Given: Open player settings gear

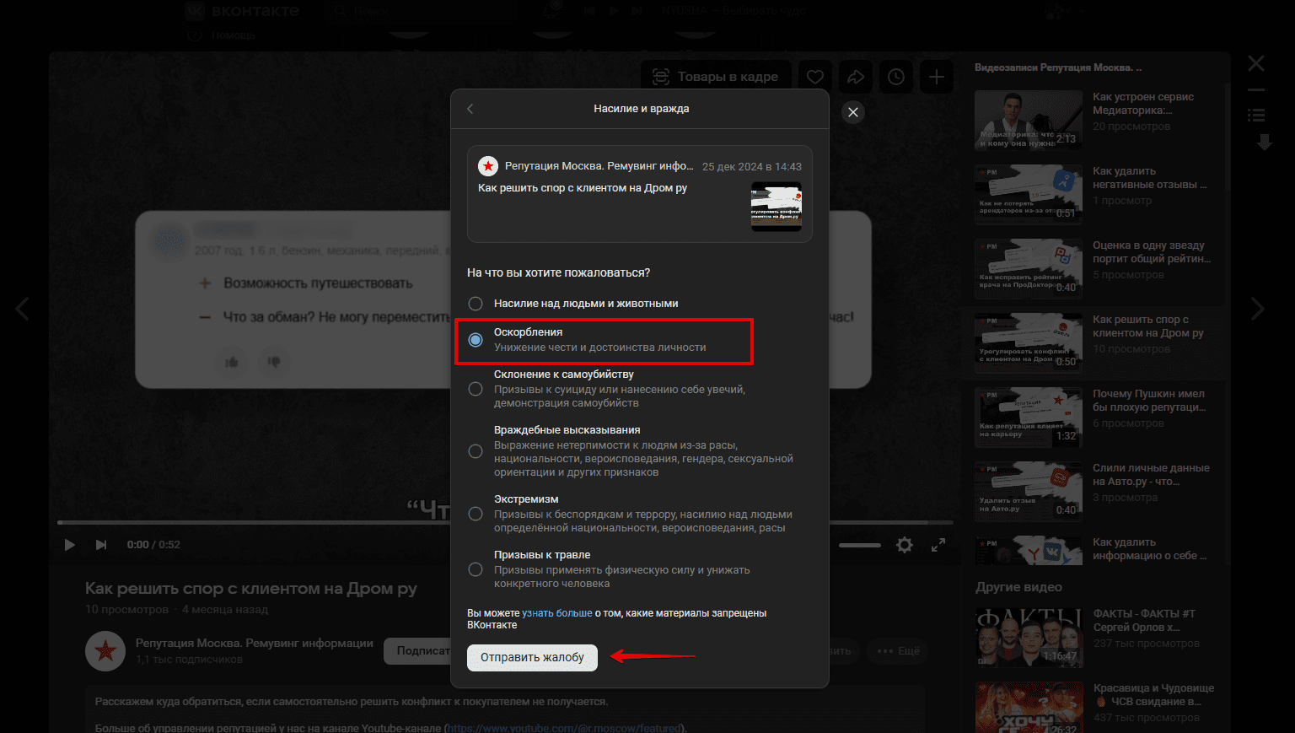Looking at the screenshot, I should [x=905, y=545].
